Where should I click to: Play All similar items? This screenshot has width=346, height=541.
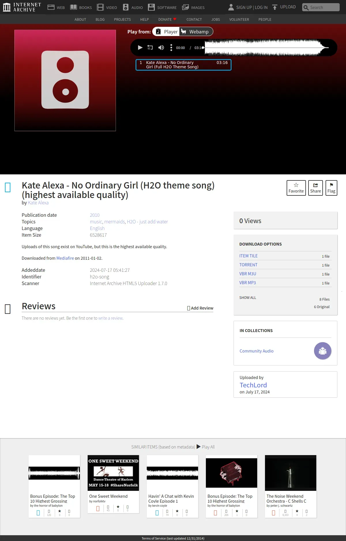pyautogui.click(x=206, y=447)
